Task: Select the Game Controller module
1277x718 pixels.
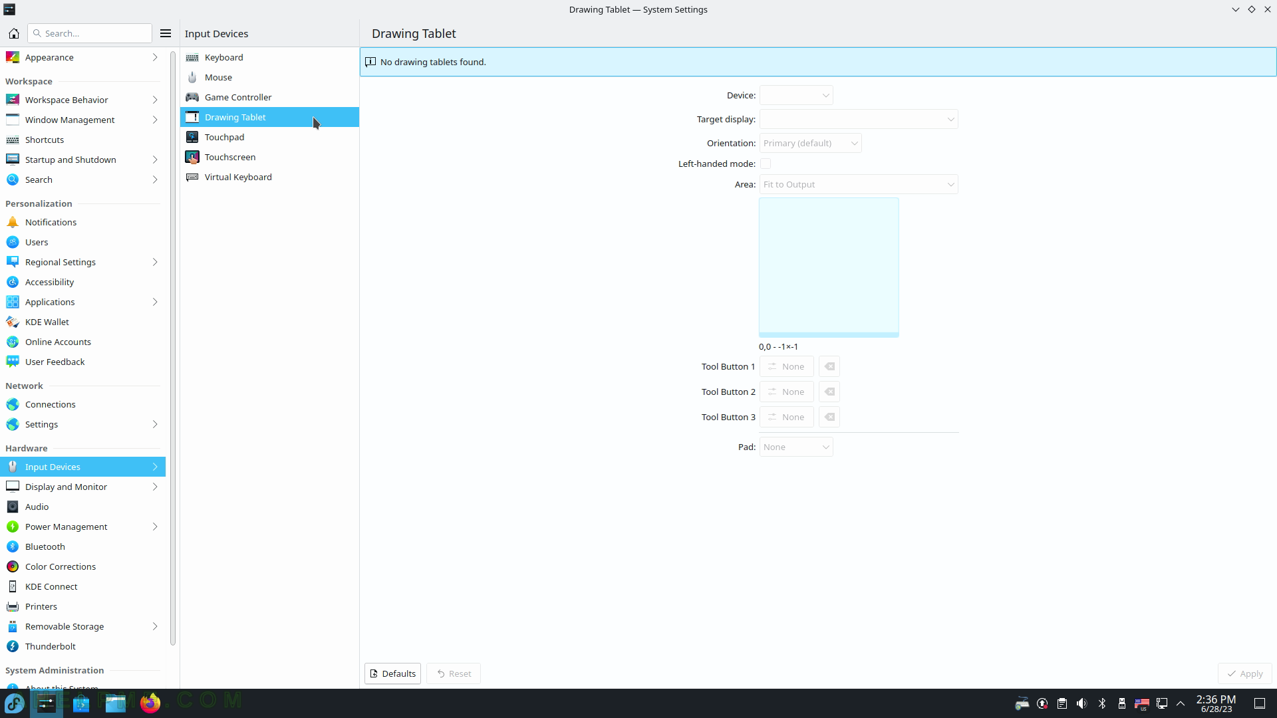Action: click(x=269, y=97)
